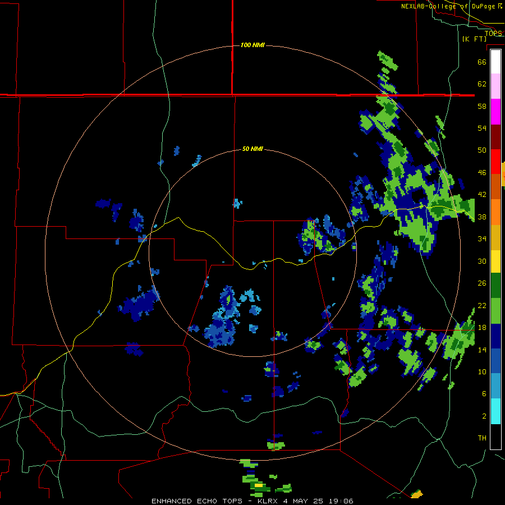
Task: Click the bright red 50 K FT swatch
Action: [x=495, y=162]
